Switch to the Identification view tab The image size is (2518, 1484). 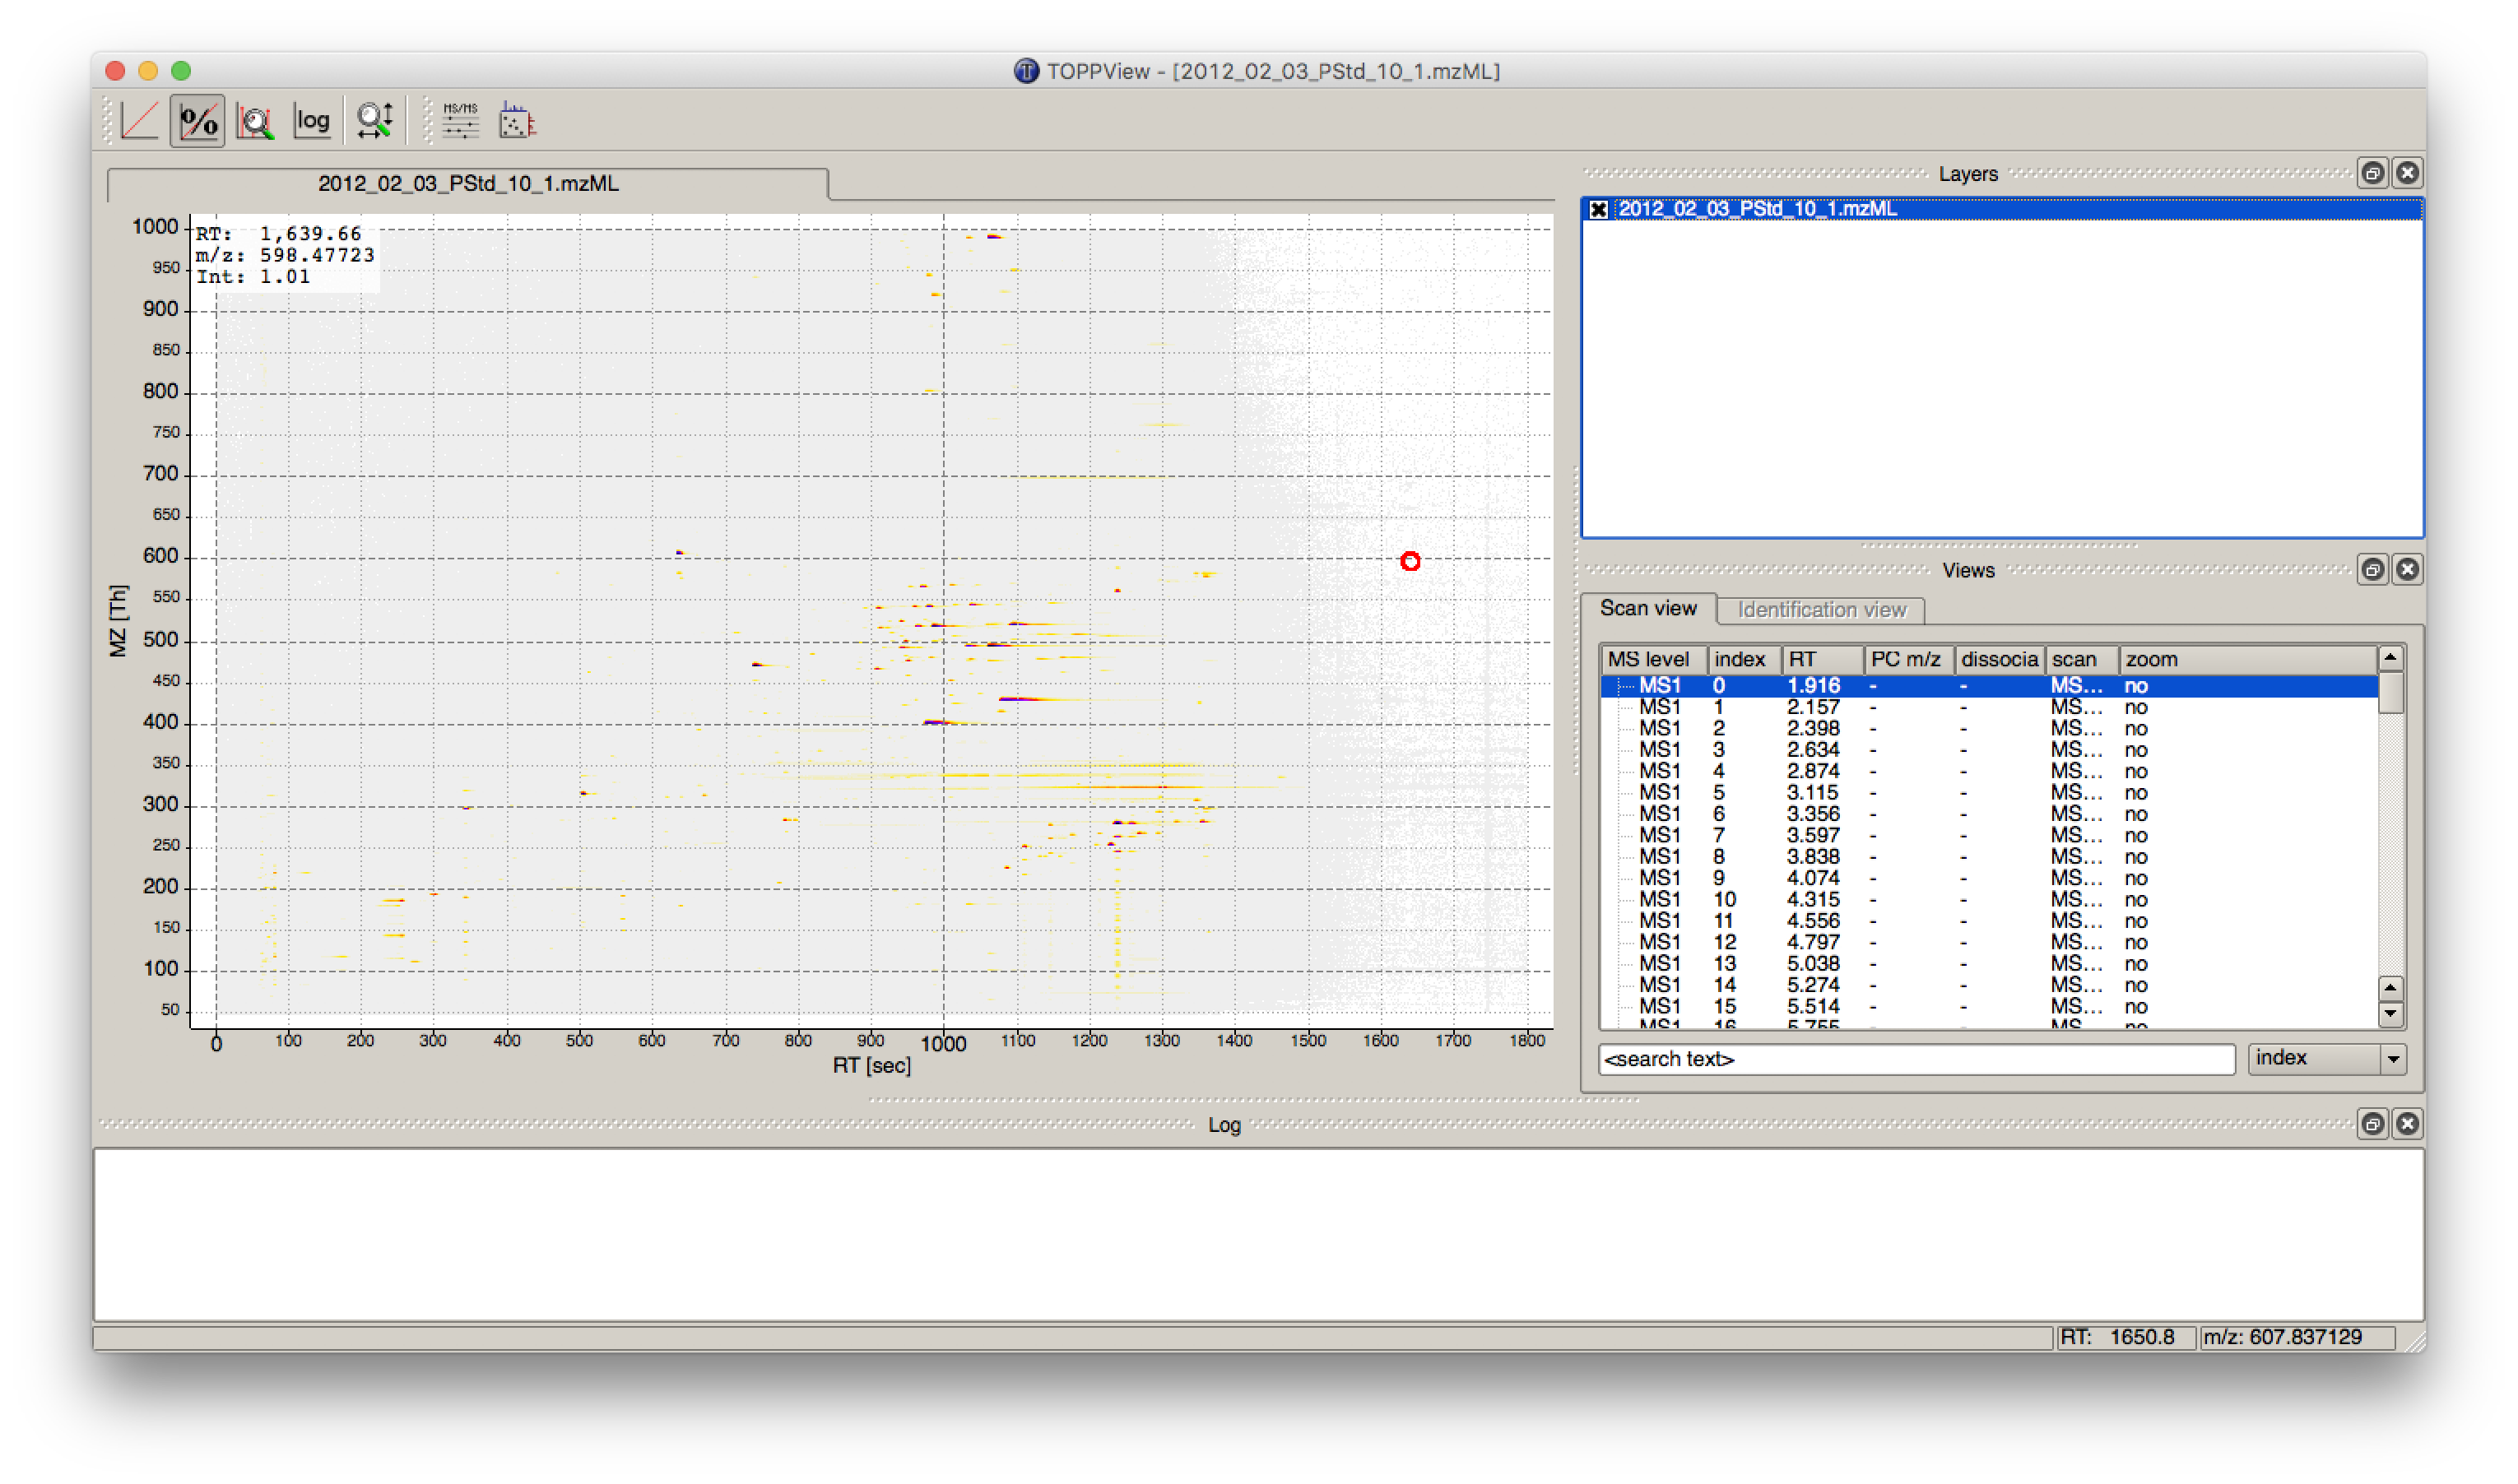click(x=1820, y=610)
